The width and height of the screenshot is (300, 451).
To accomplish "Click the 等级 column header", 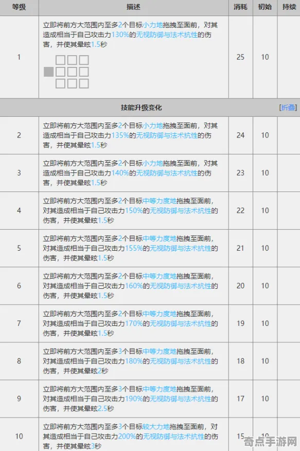I will tap(19, 7).
